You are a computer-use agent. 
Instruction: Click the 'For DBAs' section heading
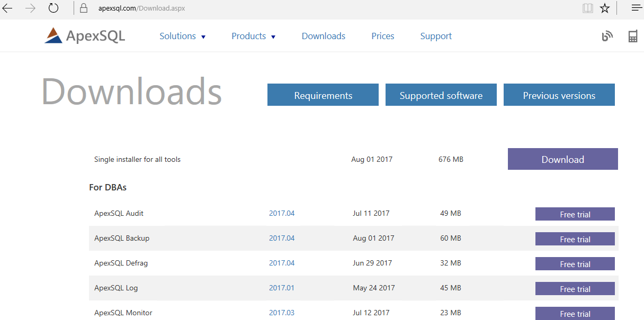(x=108, y=187)
